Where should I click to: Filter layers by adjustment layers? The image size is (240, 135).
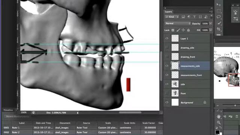[x=189, y=17]
